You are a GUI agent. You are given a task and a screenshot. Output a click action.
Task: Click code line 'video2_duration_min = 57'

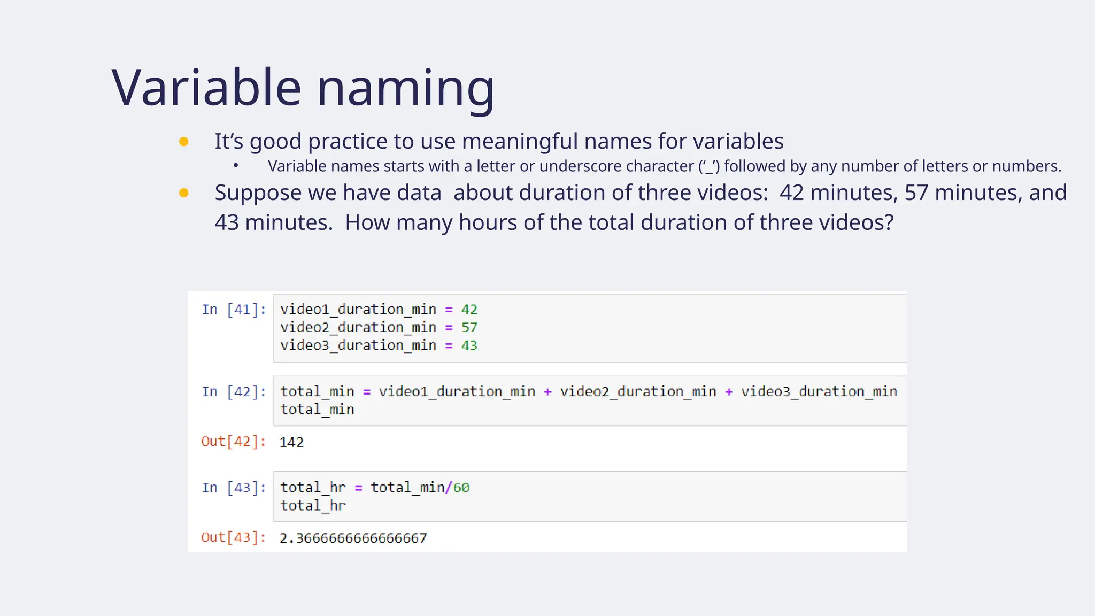pyautogui.click(x=379, y=327)
